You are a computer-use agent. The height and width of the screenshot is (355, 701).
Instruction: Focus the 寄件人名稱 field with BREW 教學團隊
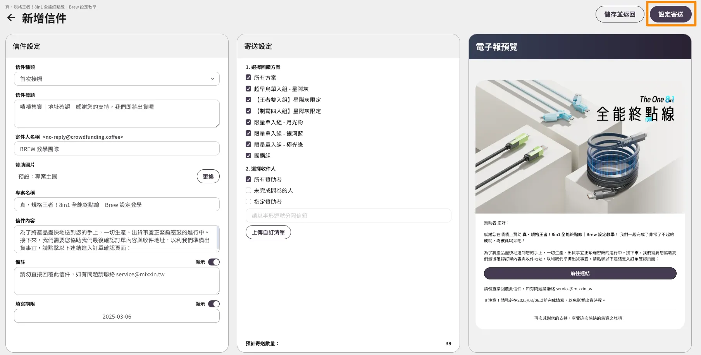point(117,149)
